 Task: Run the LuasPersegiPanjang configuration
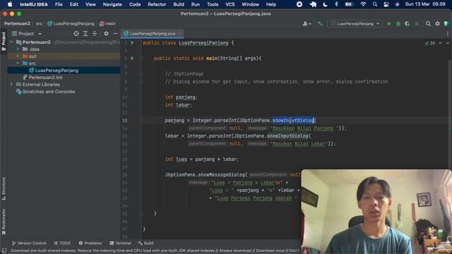pos(389,24)
